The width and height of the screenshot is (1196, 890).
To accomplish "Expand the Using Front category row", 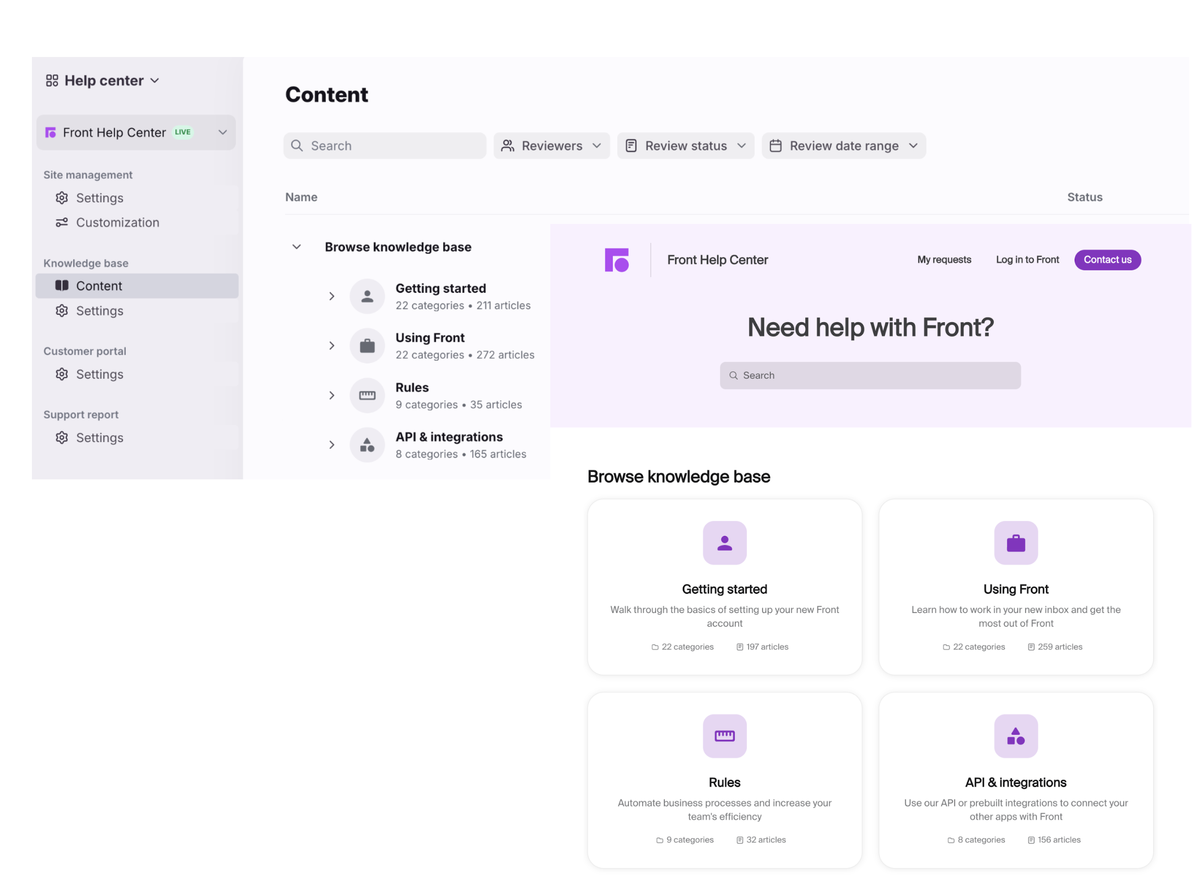I will click(332, 346).
